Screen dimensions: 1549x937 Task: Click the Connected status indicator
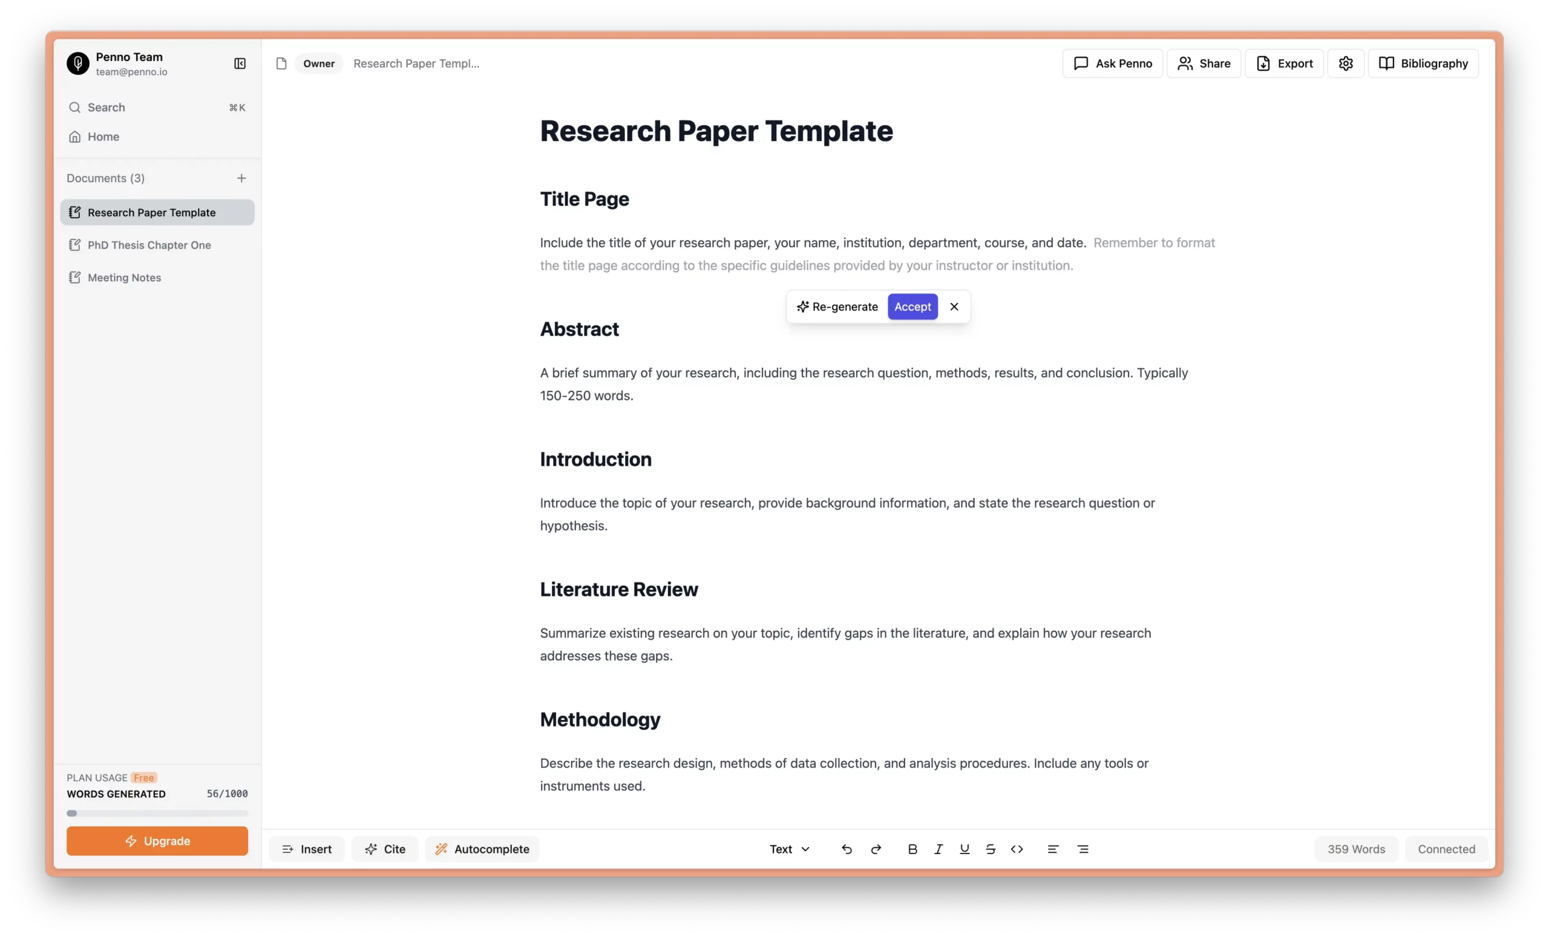pos(1446,849)
